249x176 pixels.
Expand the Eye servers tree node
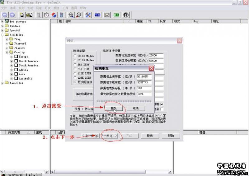[x=2, y=21]
